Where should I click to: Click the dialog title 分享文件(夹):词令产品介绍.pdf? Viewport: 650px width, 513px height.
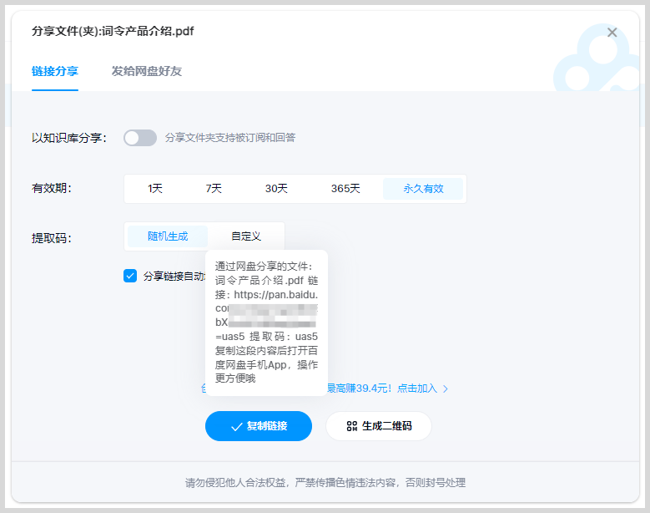pos(113,31)
